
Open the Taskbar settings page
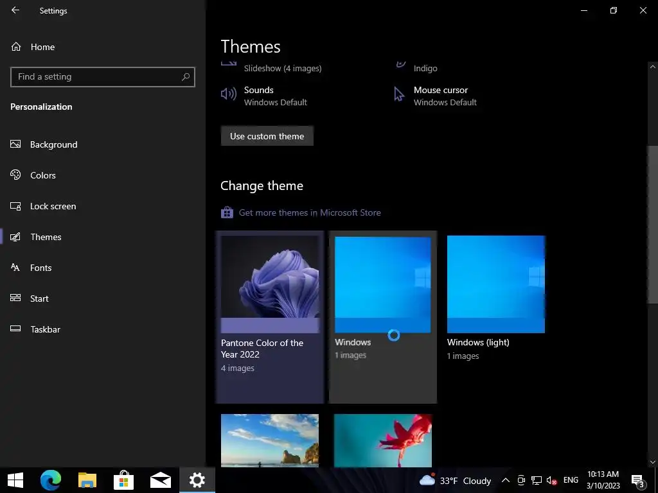click(46, 329)
